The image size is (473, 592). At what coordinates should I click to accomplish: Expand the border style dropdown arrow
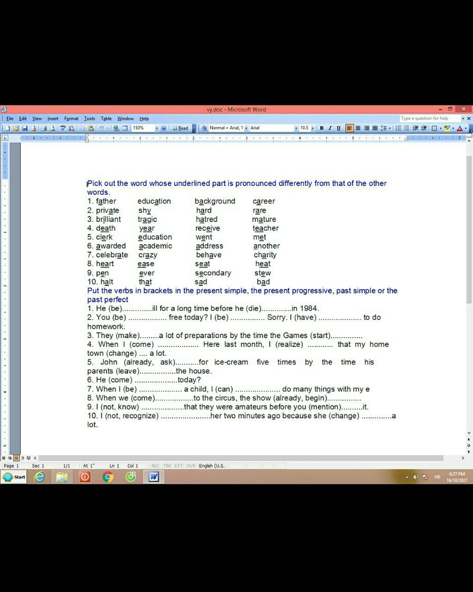pyautogui.click(x=440, y=128)
